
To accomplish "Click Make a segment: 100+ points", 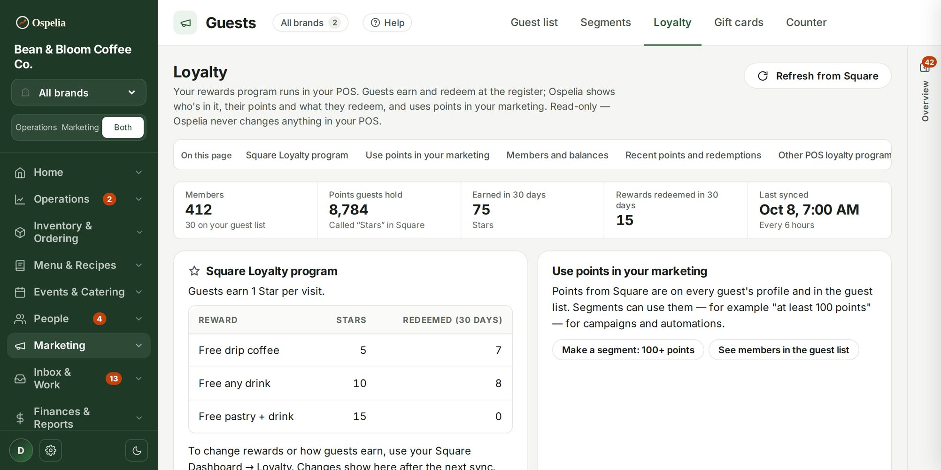I will pos(628,350).
